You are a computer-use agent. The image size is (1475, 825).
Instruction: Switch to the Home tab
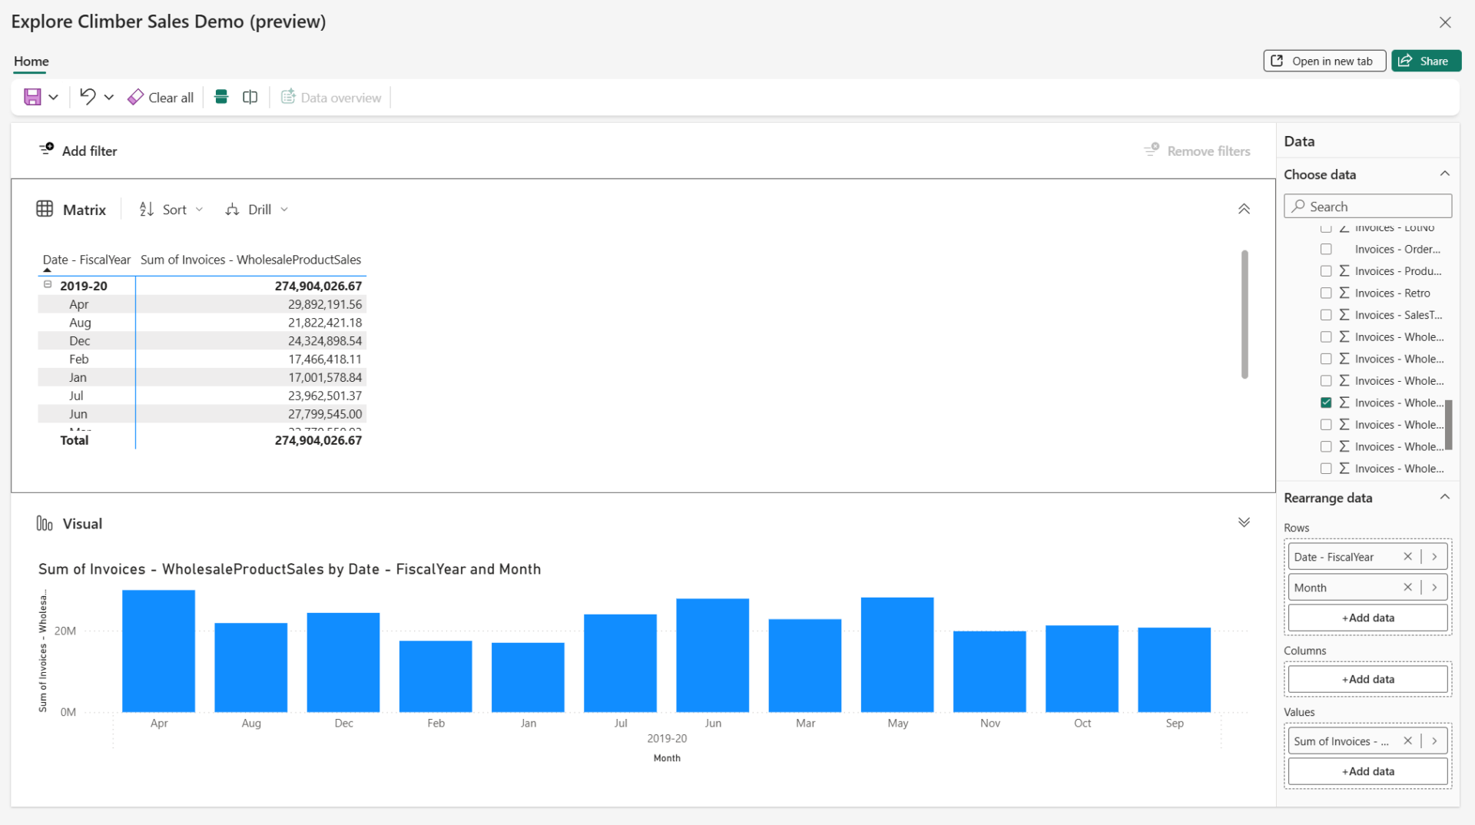pos(30,61)
